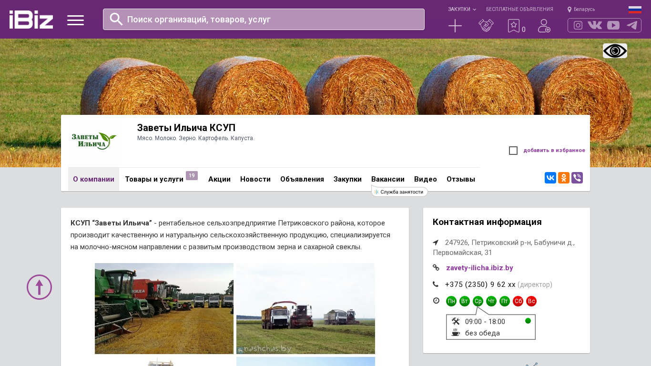Share company page via Viber
This screenshot has width=651, height=366.
(x=577, y=178)
